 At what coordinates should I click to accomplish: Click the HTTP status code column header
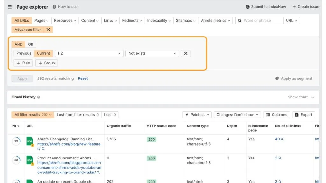pyautogui.click(x=161, y=126)
